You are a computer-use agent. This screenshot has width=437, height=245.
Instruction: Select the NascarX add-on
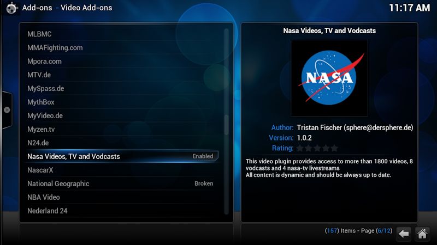(122, 170)
